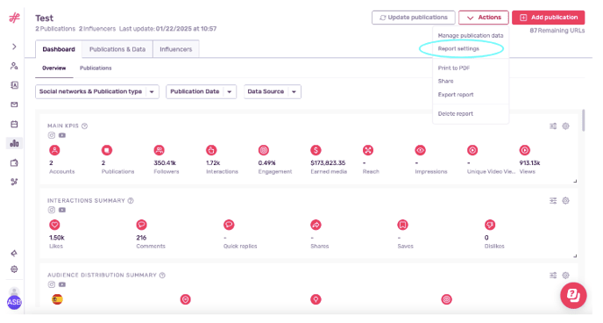Select Report settings from Actions menu
Image resolution: width=603 pixels, height=323 pixels.
click(x=458, y=49)
